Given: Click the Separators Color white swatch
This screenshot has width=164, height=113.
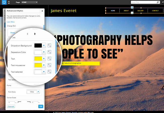Looking at the screenshot, I should pos(38,52).
